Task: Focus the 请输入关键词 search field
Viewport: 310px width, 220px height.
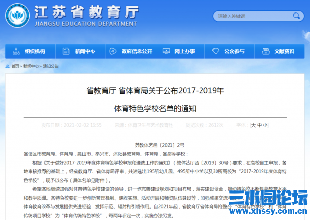Action: (x=258, y=16)
